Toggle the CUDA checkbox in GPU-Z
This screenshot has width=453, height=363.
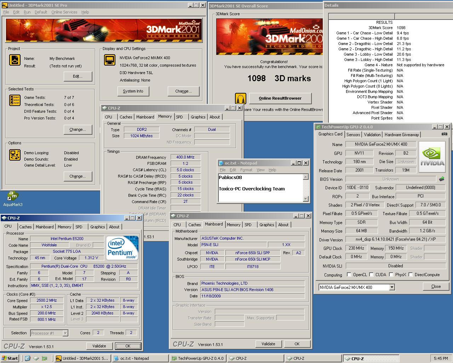coord(371,275)
